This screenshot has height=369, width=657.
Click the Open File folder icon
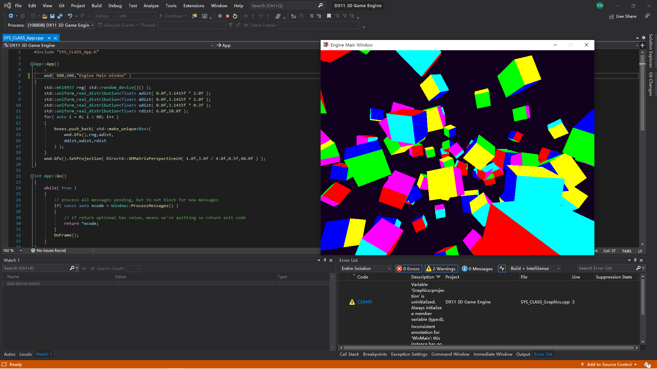click(x=44, y=16)
